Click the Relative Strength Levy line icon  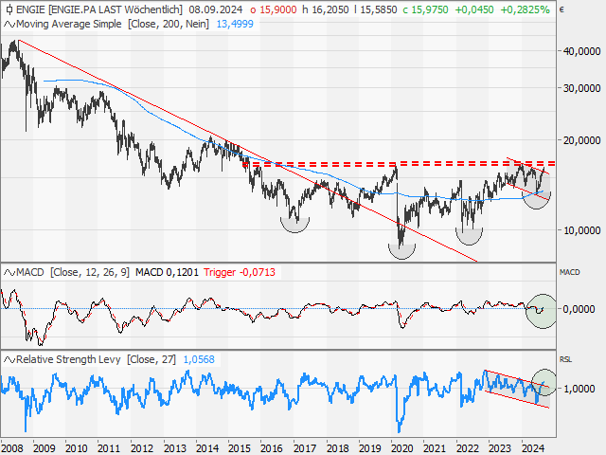tap(9, 359)
